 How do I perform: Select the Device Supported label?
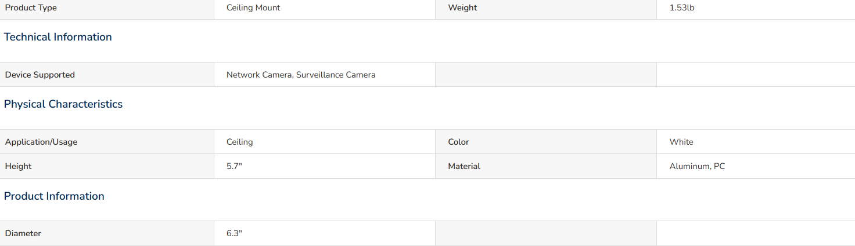(x=40, y=75)
